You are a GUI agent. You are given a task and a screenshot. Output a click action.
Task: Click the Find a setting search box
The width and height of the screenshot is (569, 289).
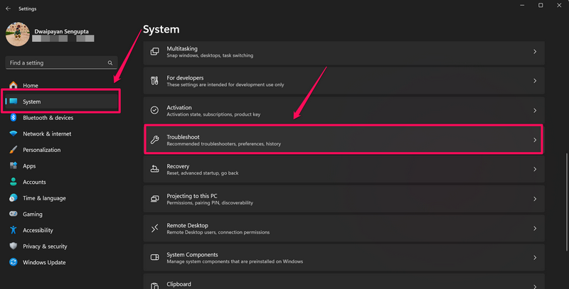[x=55, y=62]
